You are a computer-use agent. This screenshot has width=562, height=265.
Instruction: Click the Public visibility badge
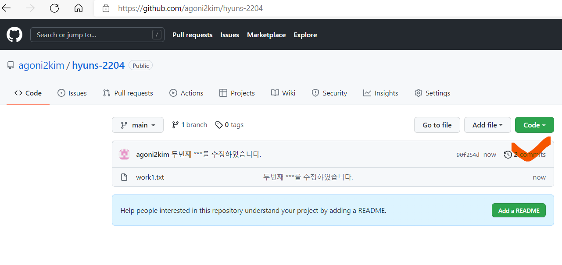(x=141, y=66)
